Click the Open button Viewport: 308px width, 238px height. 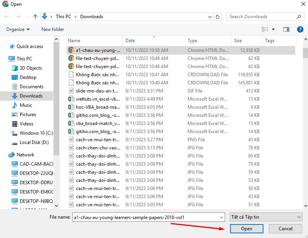[246, 229]
